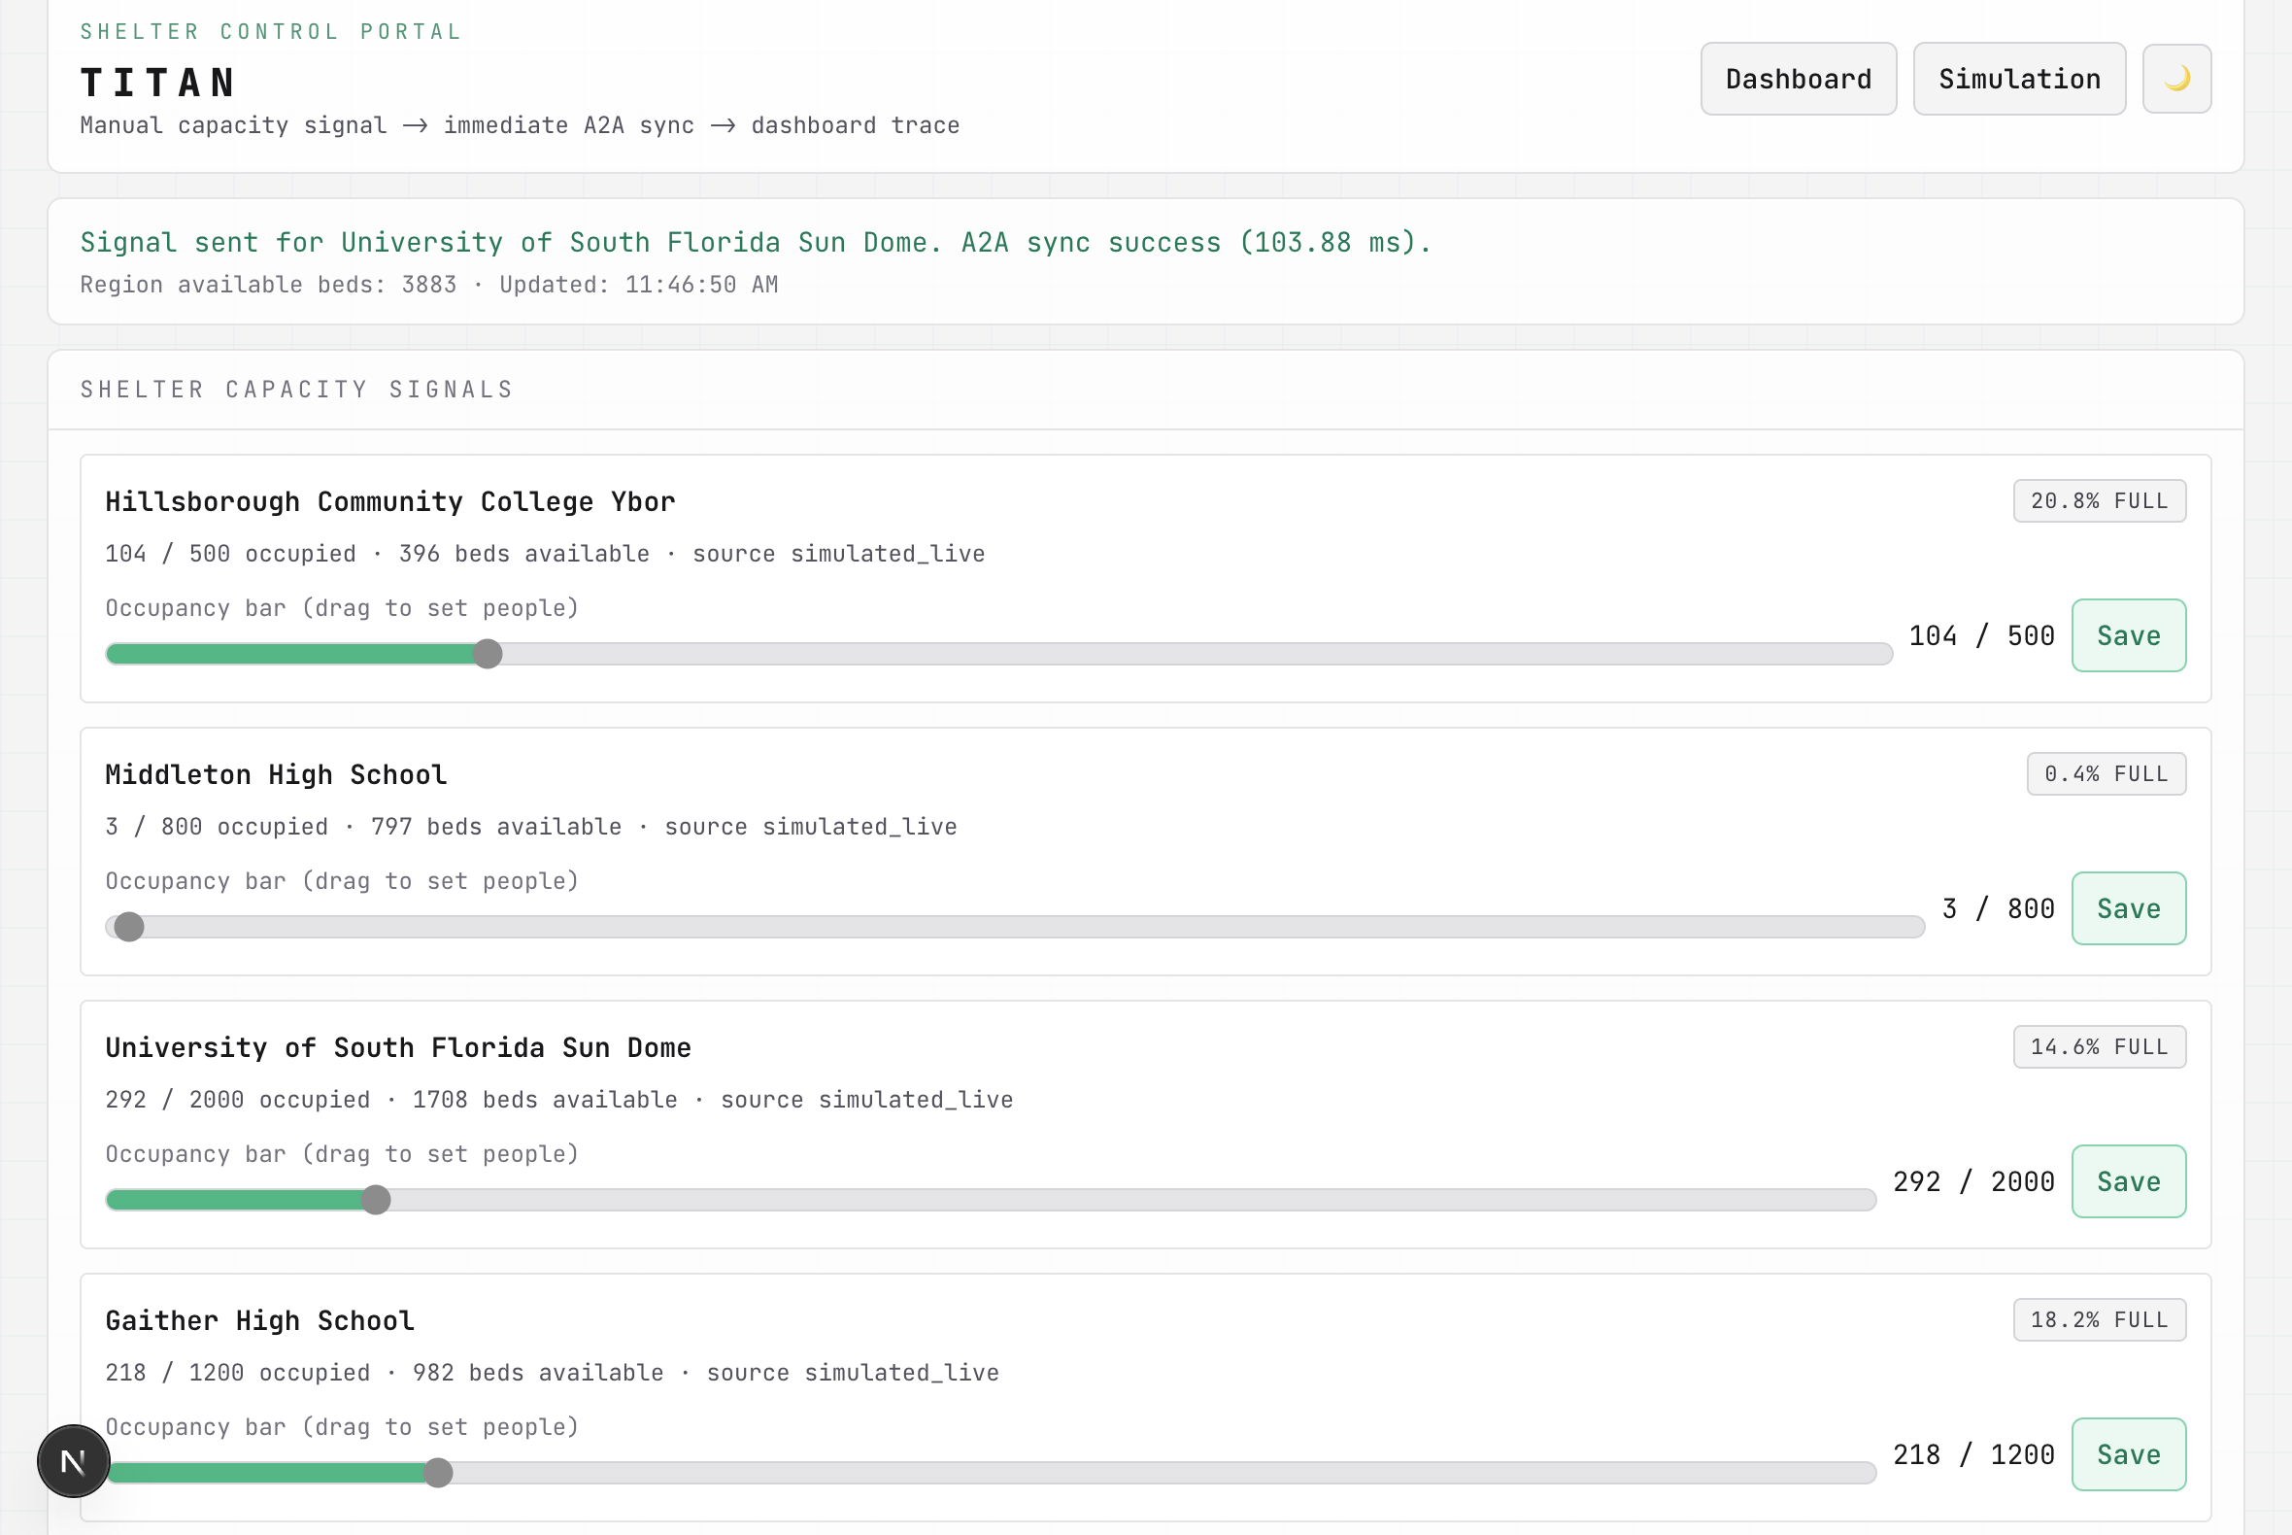
Task: Click the 14.6% FULL badge
Action: [x=2098, y=1047]
